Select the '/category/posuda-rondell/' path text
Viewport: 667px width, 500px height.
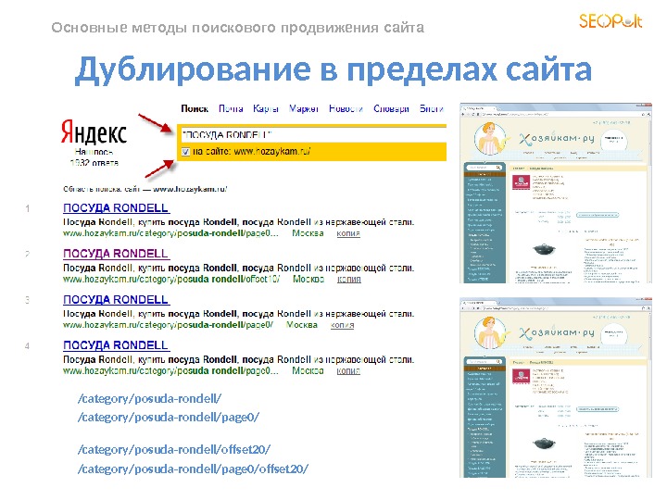150,399
